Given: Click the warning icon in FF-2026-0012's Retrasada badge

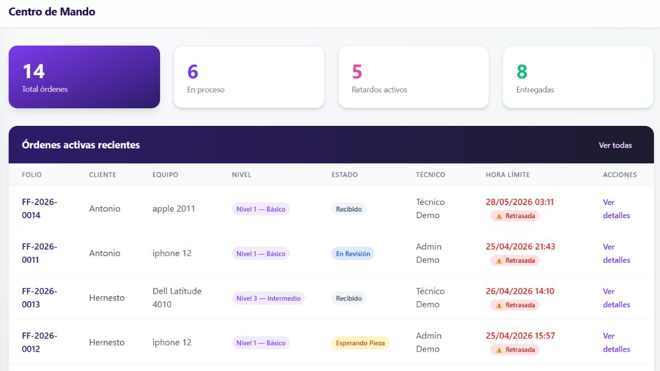Looking at the screenshot, I should (x=499, y=350).
